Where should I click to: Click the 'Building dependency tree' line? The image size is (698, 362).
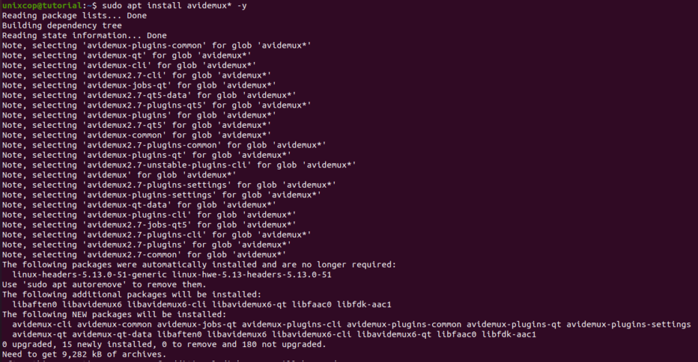62,25
